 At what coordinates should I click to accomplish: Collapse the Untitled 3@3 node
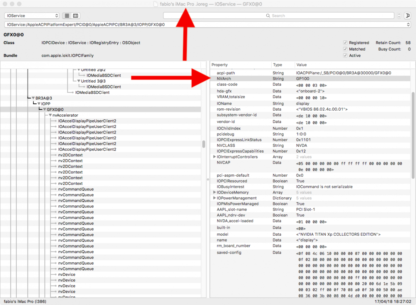click(x=79, y=81)
